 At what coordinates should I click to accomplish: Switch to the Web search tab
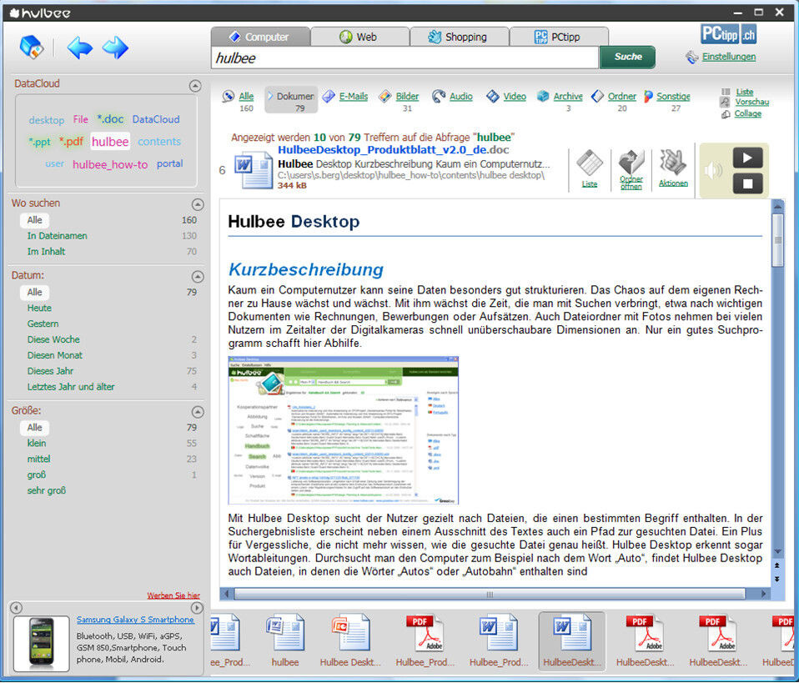359,37
